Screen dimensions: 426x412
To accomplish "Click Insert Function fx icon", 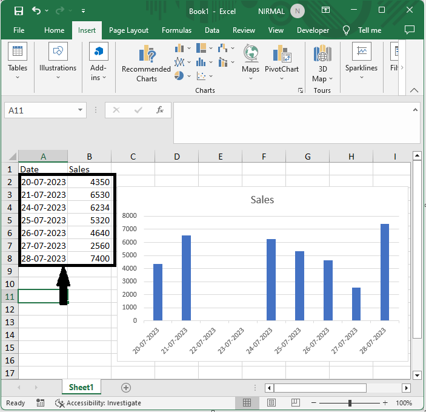I will tap(160, 110).
